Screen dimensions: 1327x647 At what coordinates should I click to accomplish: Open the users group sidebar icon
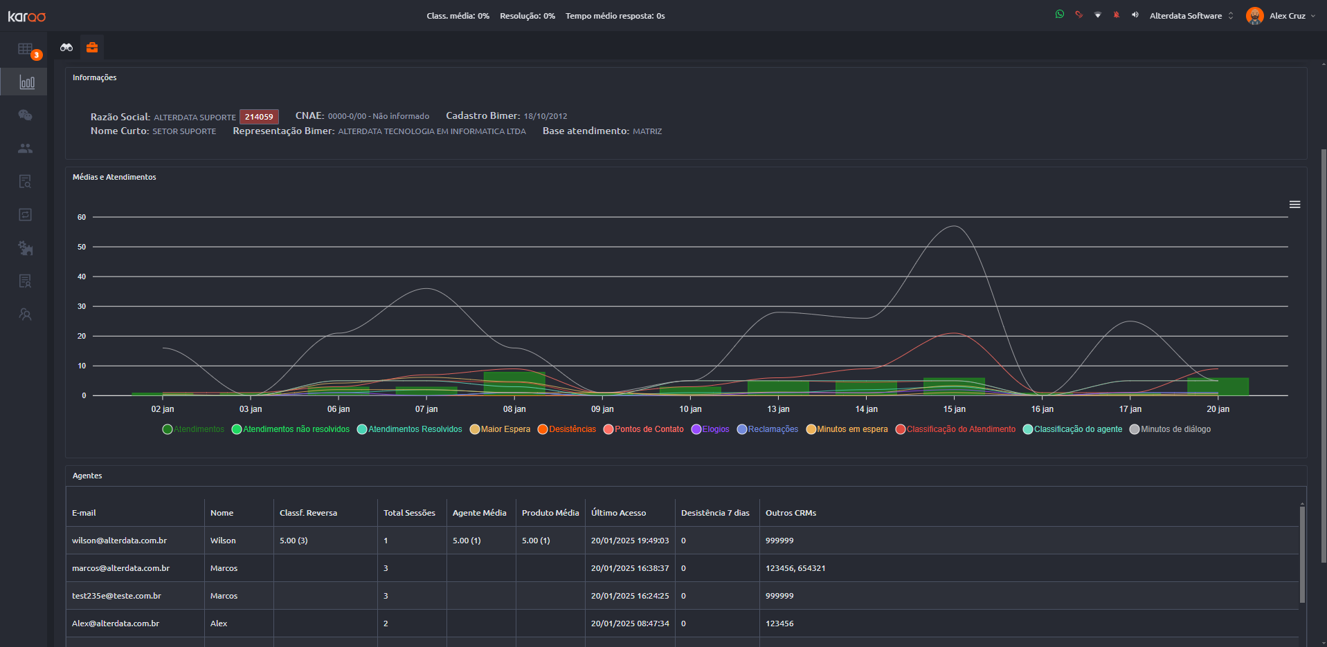(25, 149)
